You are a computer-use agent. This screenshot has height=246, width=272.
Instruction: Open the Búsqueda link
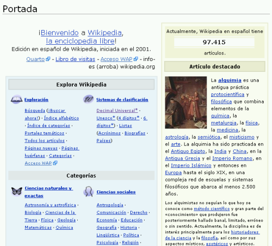point(35,111)
